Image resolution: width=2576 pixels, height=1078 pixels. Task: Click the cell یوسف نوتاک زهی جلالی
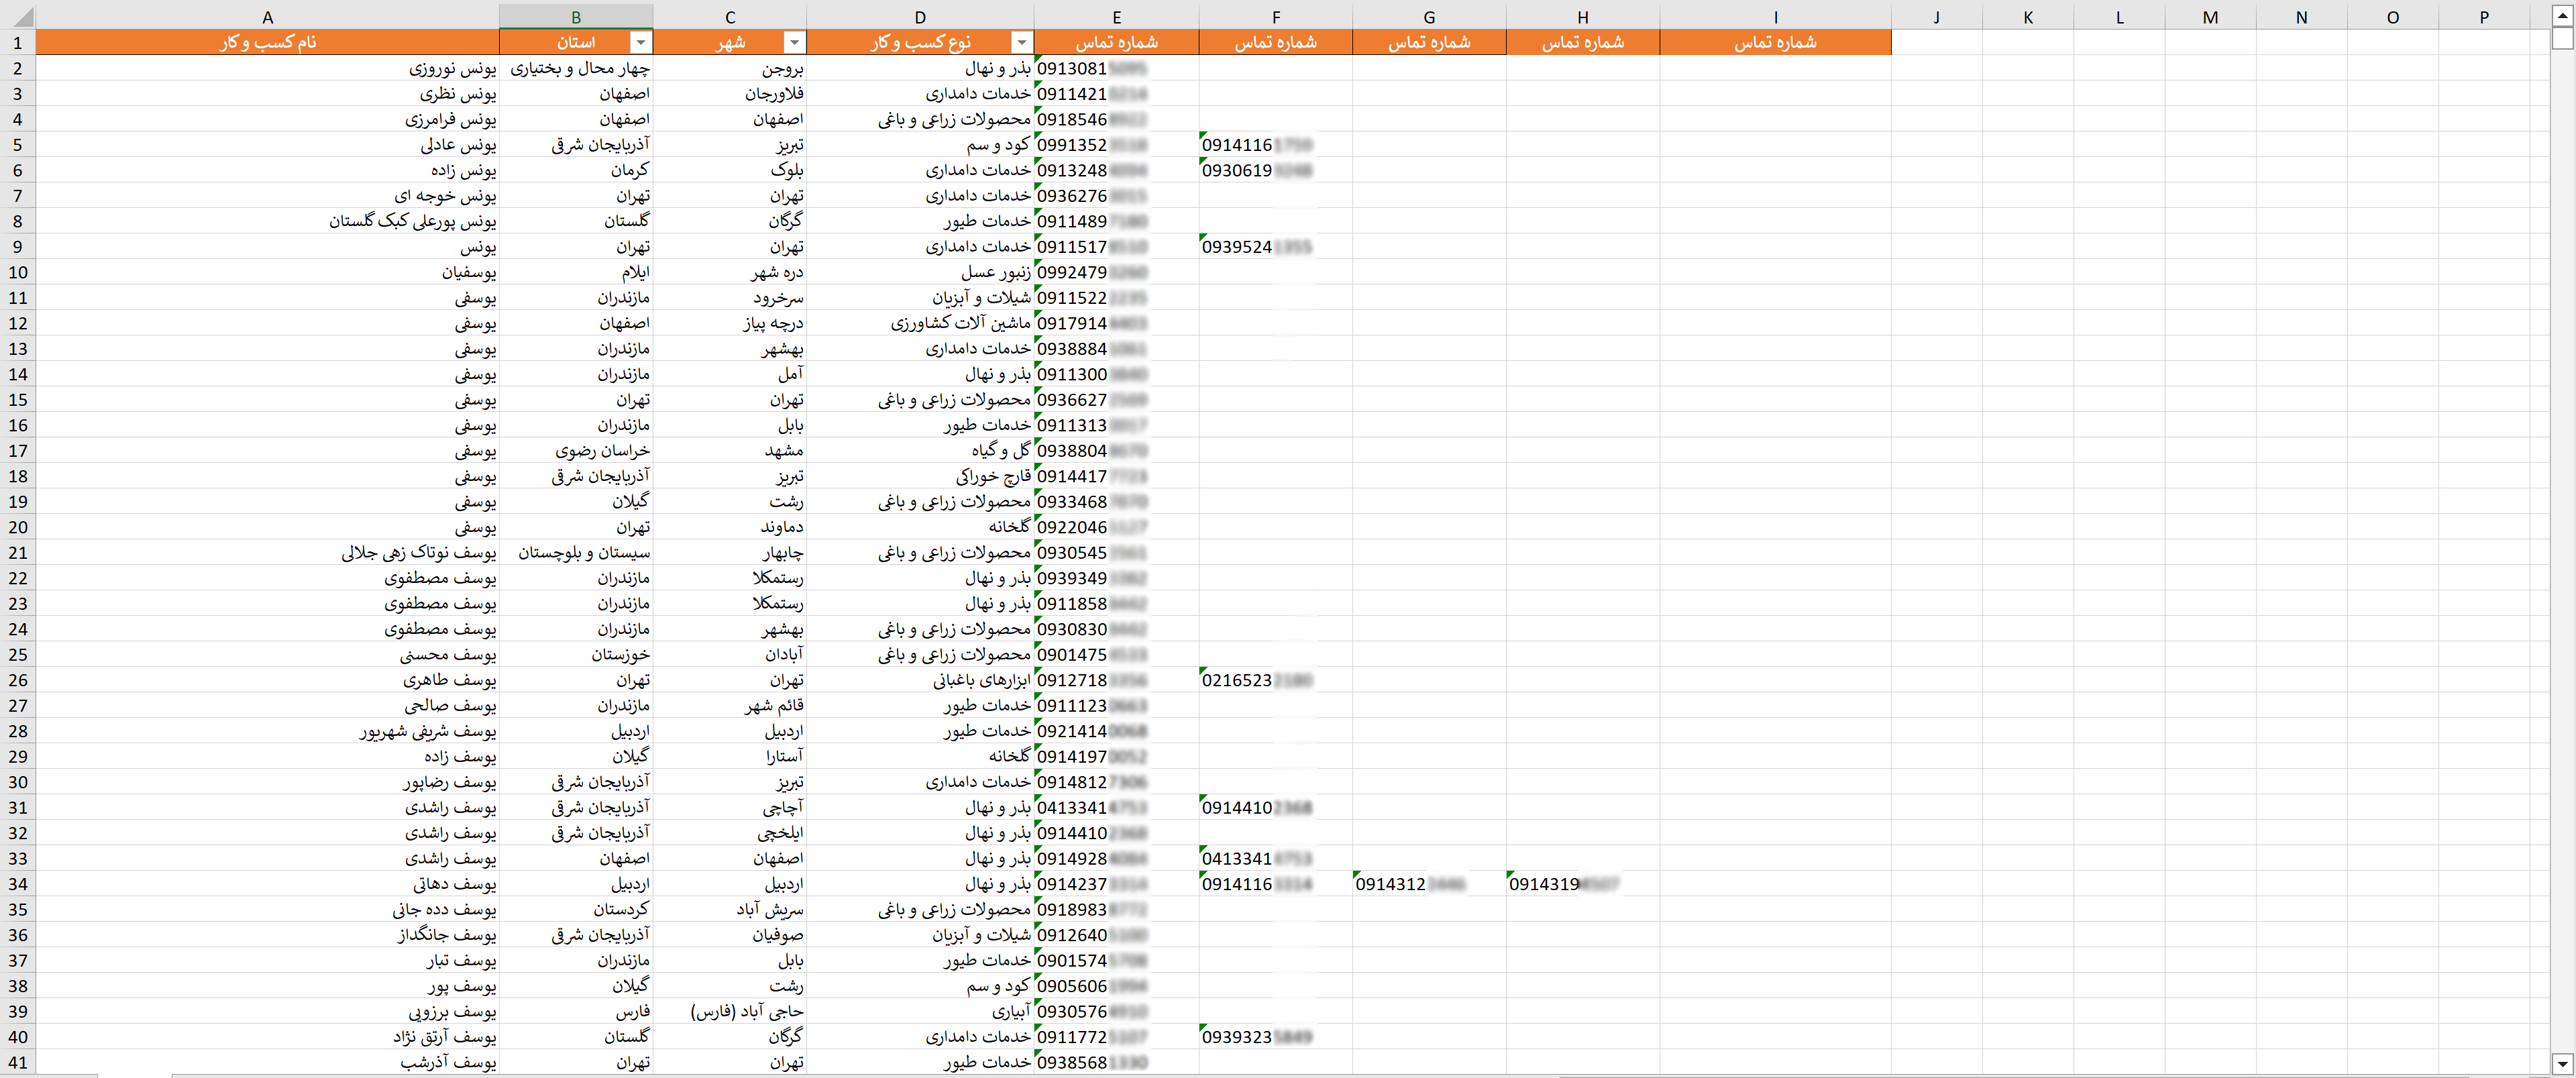pyautogui.click(x=267, y=552)
